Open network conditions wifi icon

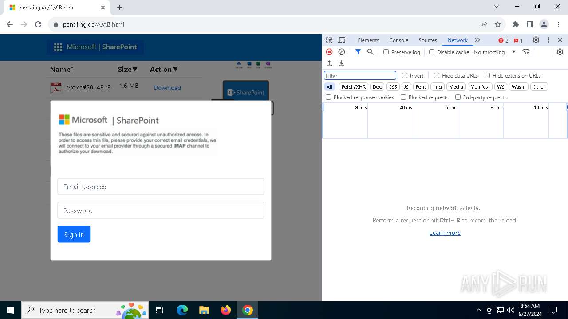[x=526, y=52]
